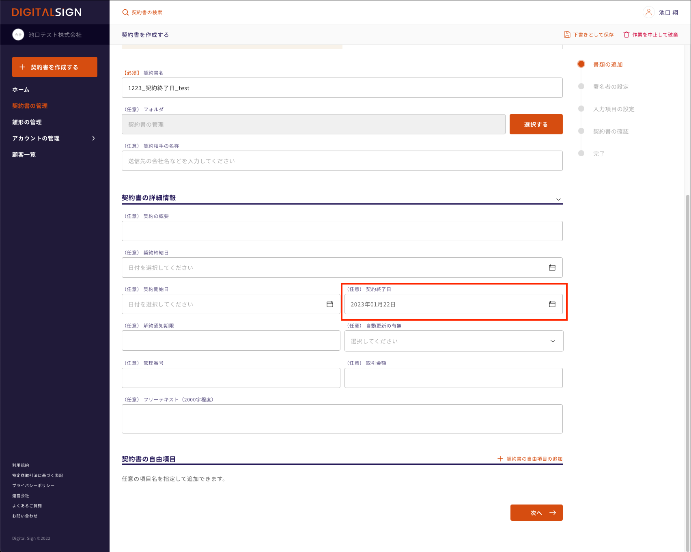Click the trash icon to discard work
The image size is (691, 552).
(626, 34)
